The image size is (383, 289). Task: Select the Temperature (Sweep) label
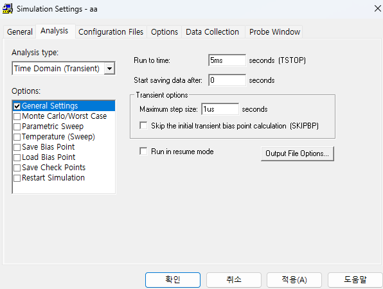pyautogui.click(x=58, y=137)
